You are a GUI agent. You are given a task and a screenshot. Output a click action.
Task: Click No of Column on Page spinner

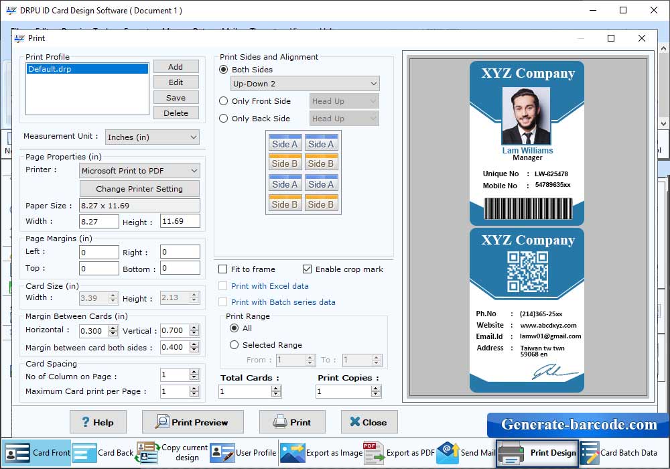pyautogui.click(x=194, y=375)
